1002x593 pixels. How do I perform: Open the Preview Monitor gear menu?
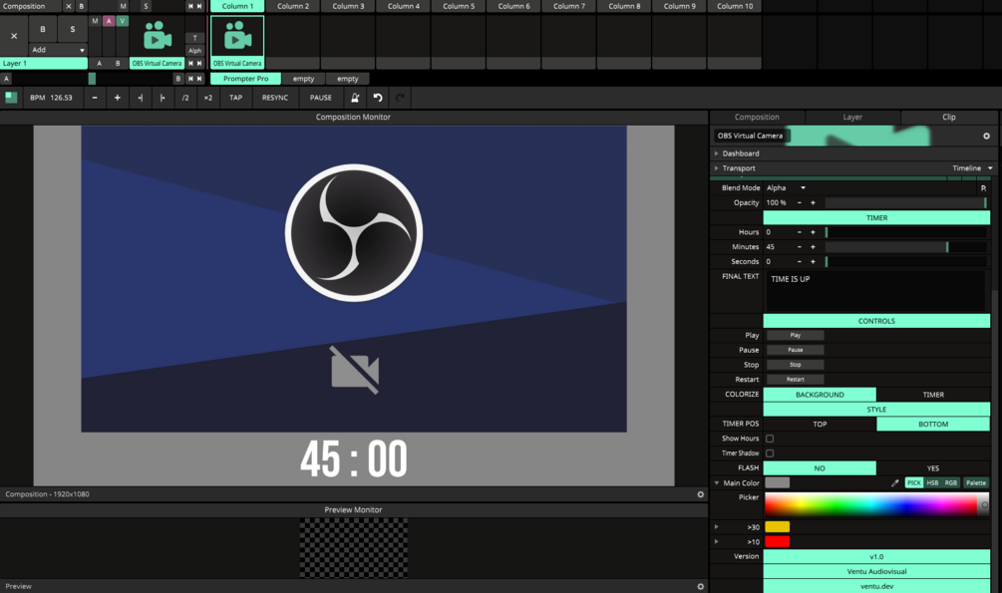(x=700, y=587)
